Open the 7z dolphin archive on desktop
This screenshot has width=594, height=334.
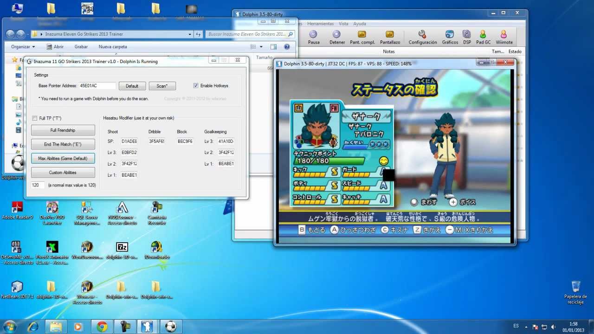tap(122, 250)
